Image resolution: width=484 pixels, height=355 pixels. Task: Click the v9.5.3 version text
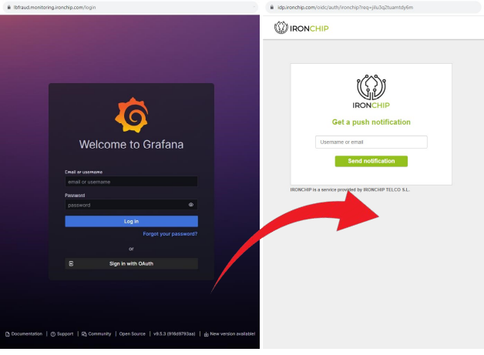(x=174, y=334)
